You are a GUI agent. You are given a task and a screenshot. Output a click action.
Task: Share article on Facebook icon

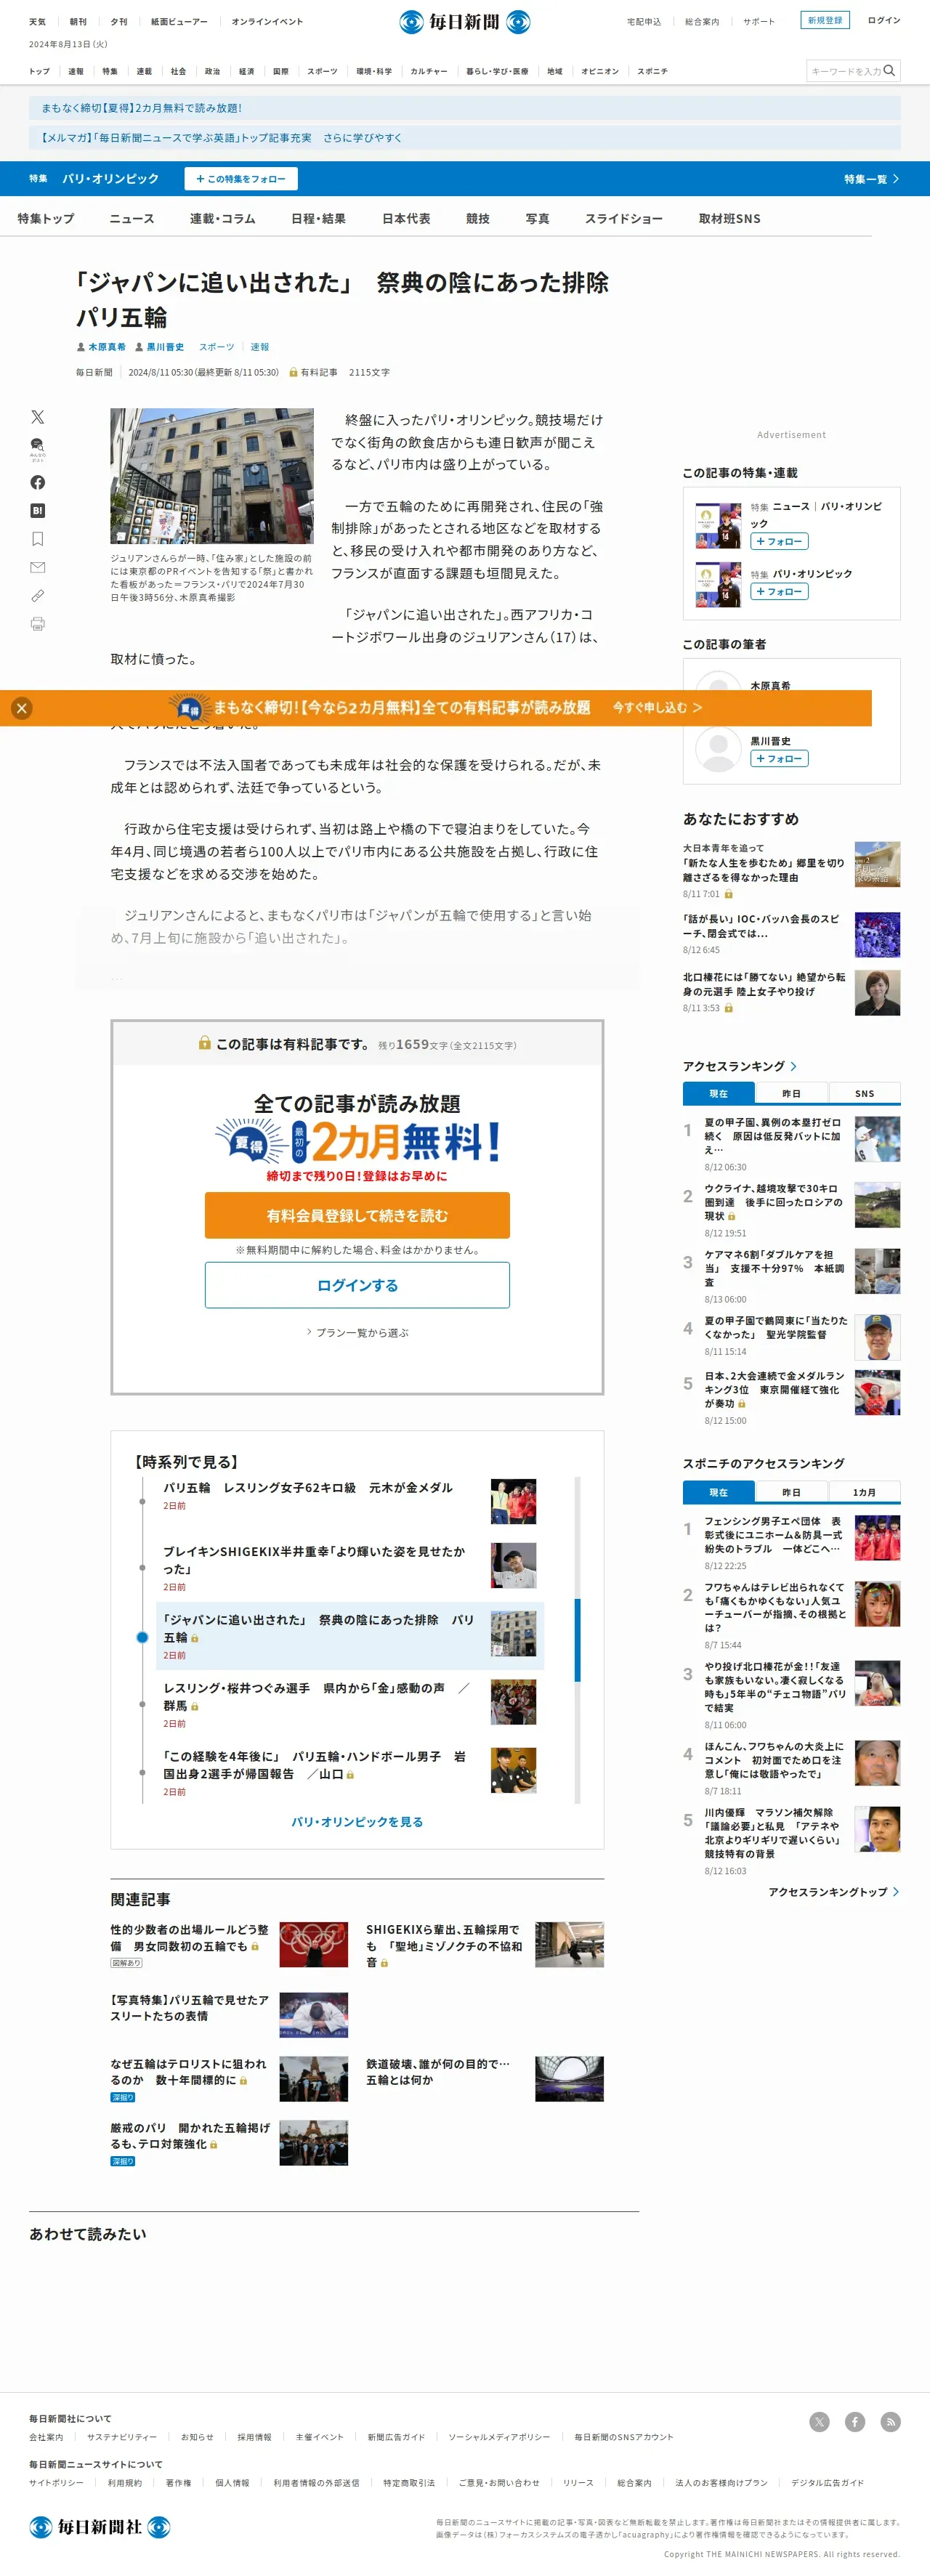[37, 482]
